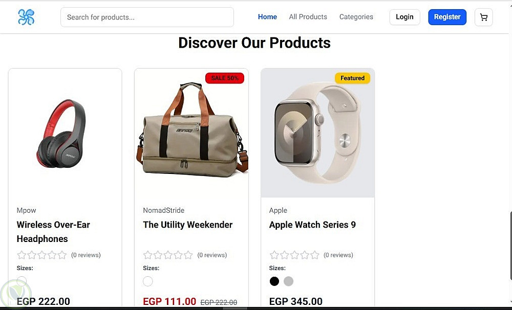The width and height of the screenshot is (512, 310).
Task: Open All Products in the navigation
Action: 308,17
